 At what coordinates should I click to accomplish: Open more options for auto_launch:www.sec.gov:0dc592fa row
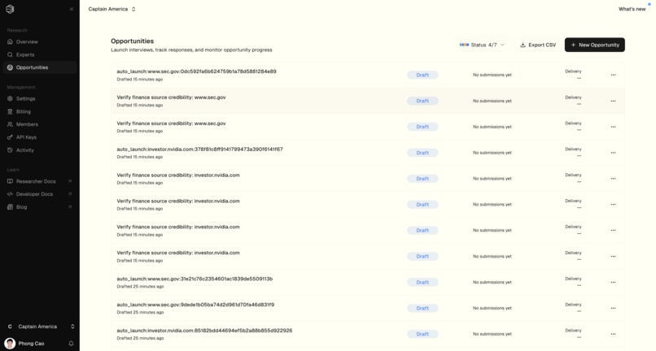point(613,76)
